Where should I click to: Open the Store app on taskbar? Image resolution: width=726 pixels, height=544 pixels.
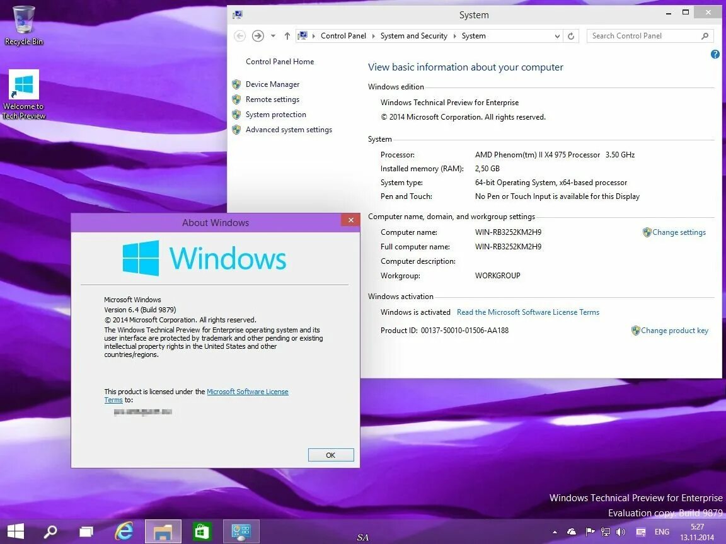tap(202, 531)
